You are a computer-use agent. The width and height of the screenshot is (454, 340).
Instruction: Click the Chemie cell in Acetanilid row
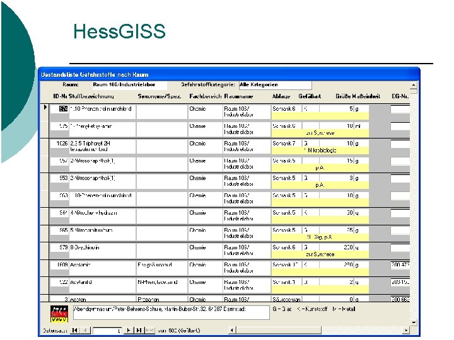206,285
